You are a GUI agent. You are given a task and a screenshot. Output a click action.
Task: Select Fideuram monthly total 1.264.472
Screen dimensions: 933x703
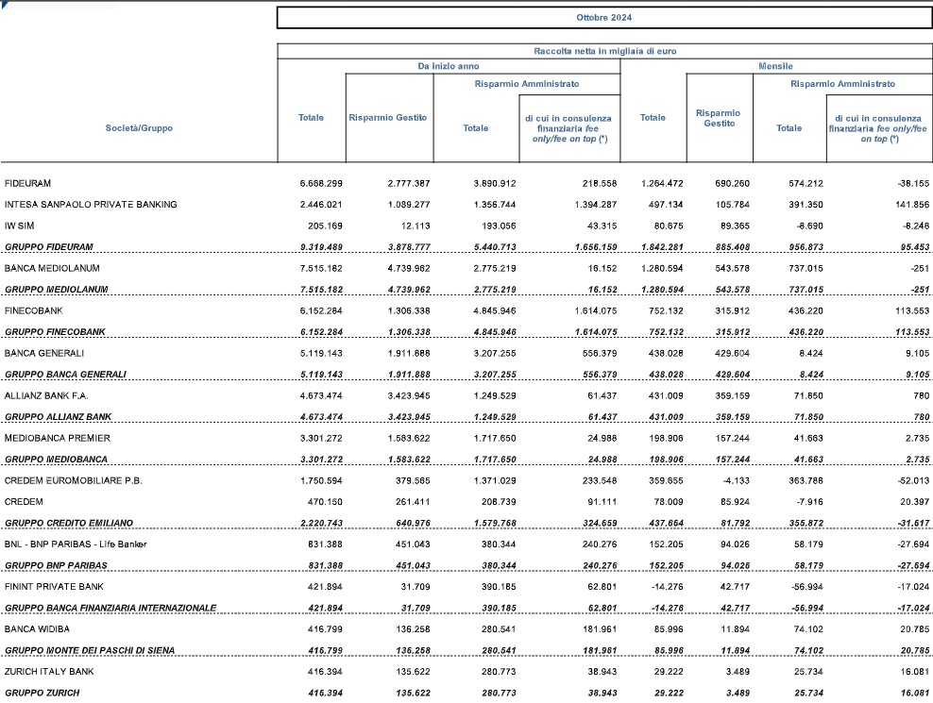[662, 184]
